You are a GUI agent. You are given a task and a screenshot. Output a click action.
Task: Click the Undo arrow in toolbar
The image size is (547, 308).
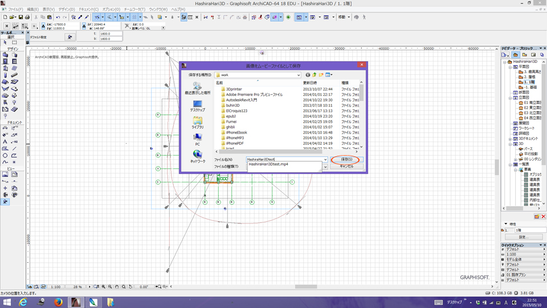click(x=58, y=17)
